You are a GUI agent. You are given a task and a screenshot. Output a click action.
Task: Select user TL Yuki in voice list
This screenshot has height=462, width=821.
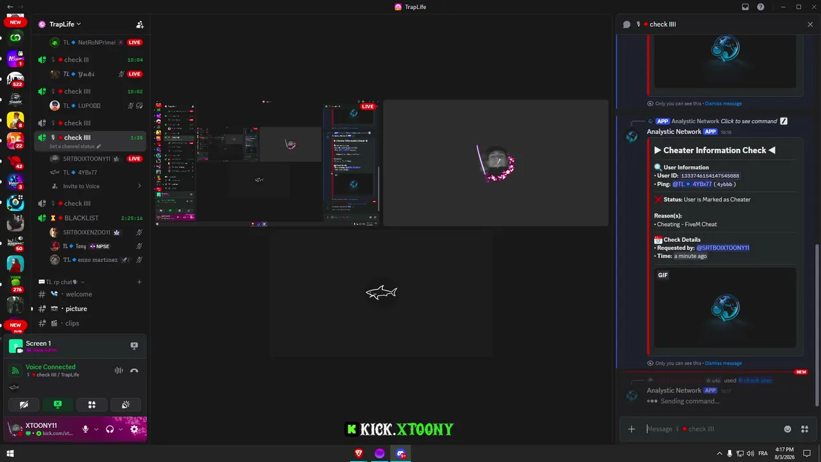(96, 74)
